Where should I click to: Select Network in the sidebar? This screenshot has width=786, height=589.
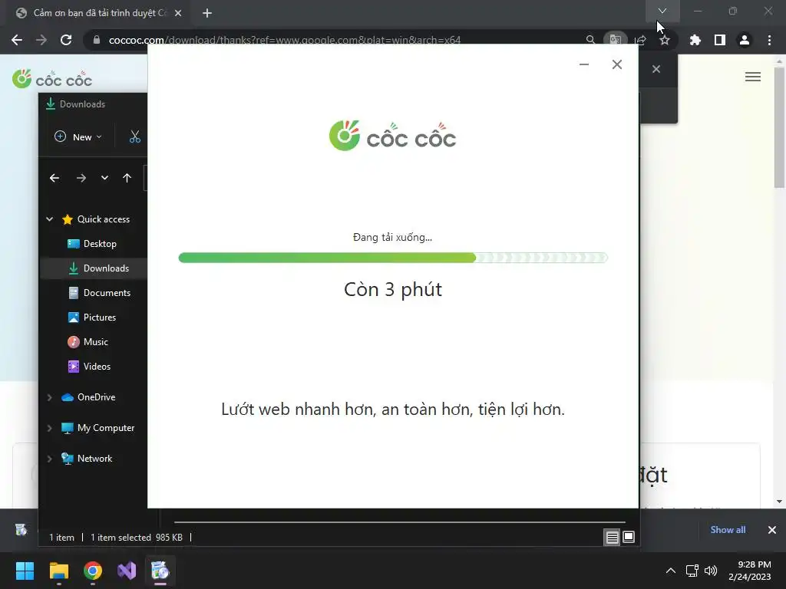coord(94,459)
